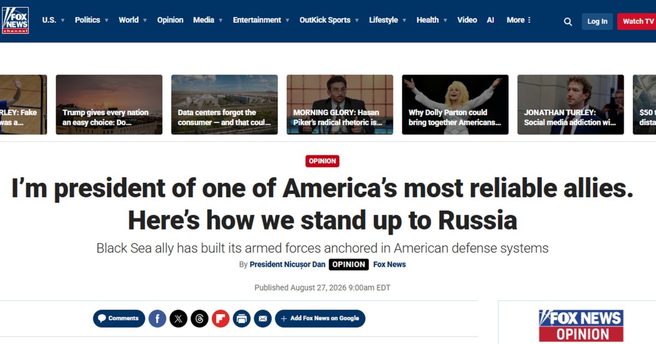Screen dimensions: 656x344
Task: Click Add Fox News on Google
Action: [320, 318]
